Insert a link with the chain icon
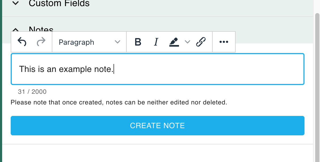320x162 pixels. (201, 42)
